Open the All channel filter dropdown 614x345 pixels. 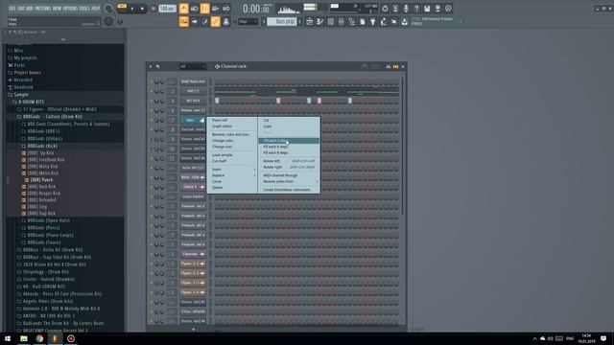192,66
